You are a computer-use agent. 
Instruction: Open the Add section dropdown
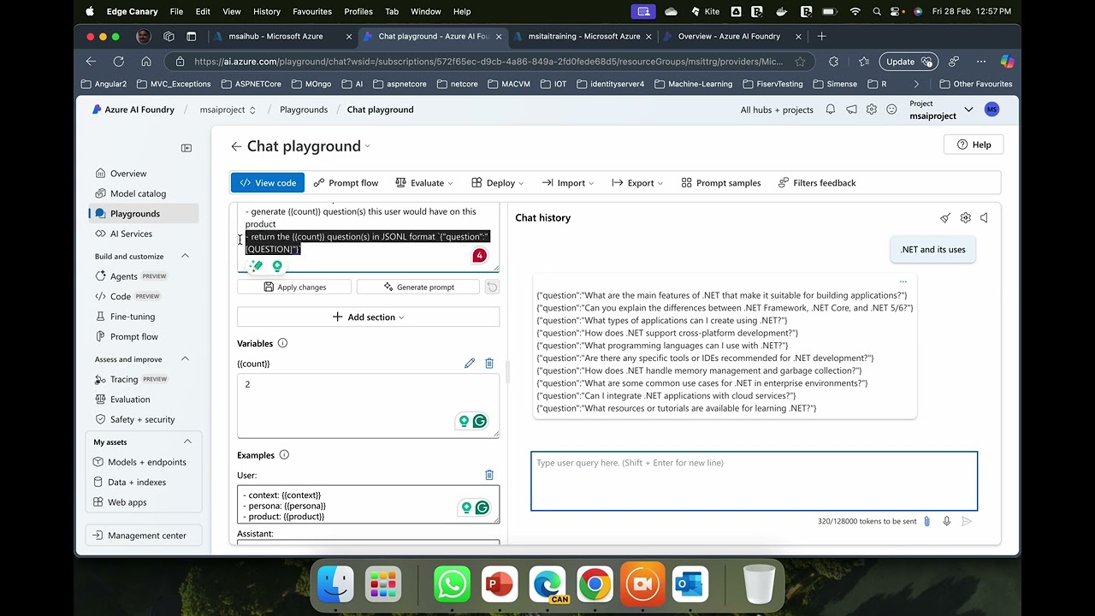tap(368, 317)
